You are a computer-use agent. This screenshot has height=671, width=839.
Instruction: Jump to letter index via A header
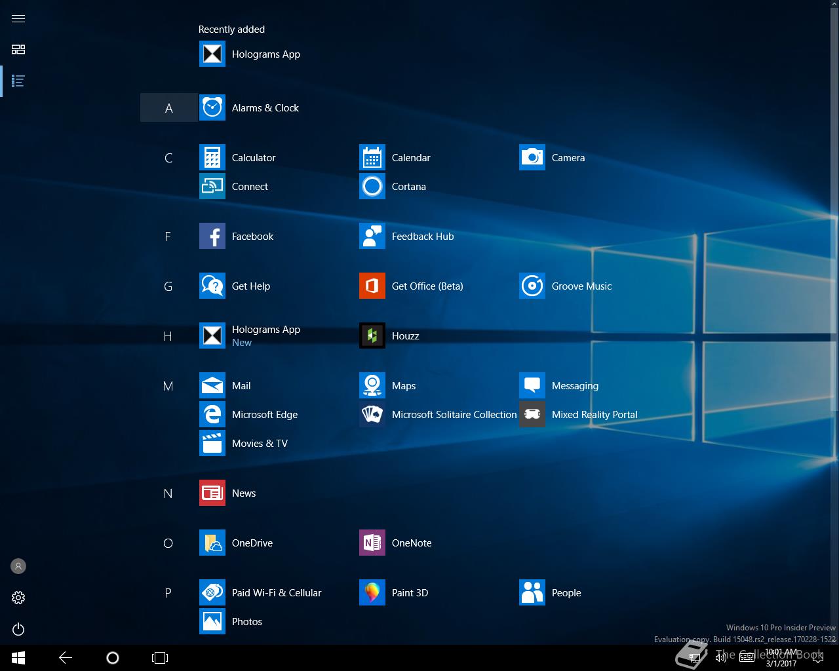pyautogui.click(x=168, y=108)
